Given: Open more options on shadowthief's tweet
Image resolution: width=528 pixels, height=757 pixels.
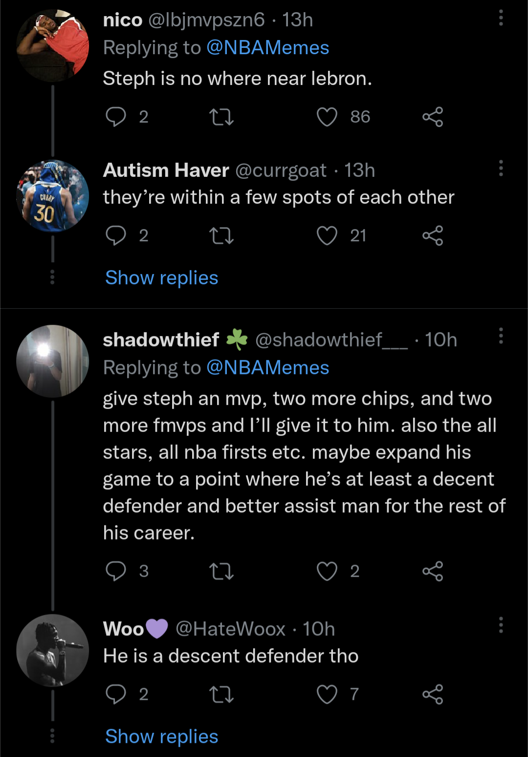Looking at the screenshot, I should tap(501, 336).
